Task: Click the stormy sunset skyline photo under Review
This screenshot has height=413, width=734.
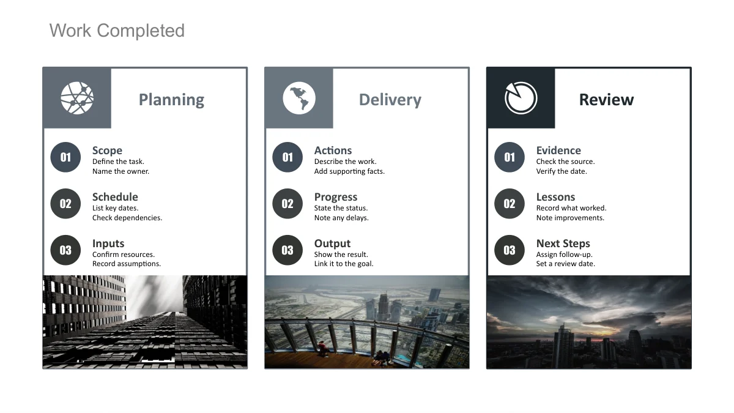Action: point(589,322)
